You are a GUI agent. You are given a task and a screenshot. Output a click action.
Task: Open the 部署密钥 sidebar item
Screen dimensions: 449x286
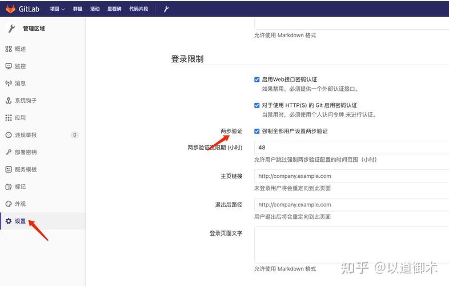[x=42, y=152]
